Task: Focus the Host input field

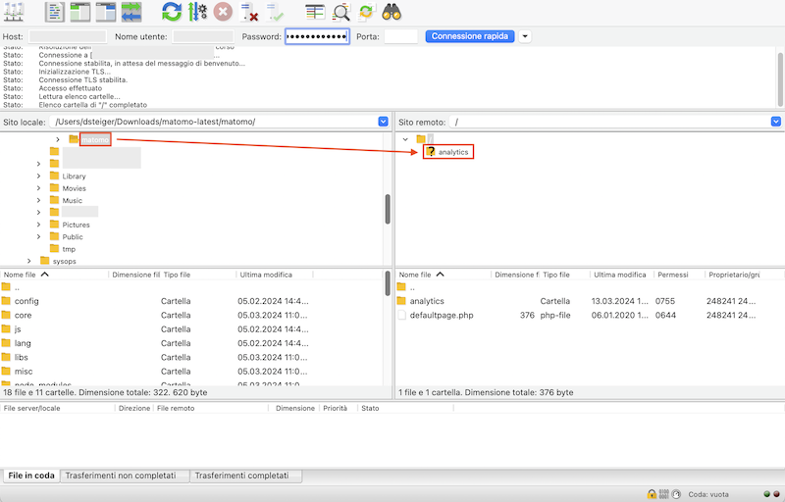Action: (68, 36)
